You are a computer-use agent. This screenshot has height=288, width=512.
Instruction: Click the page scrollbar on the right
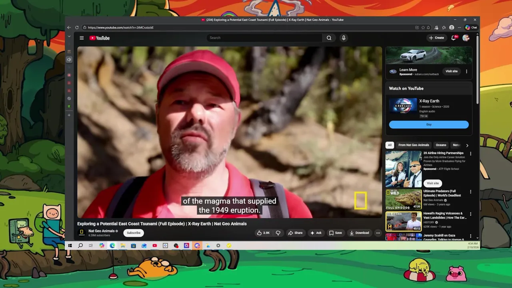(x=477, y=70)
